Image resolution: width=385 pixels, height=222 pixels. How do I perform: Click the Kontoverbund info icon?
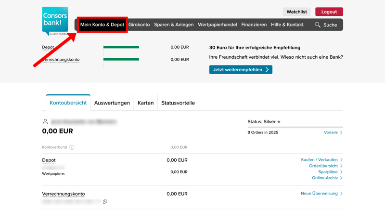click(72, 147)
